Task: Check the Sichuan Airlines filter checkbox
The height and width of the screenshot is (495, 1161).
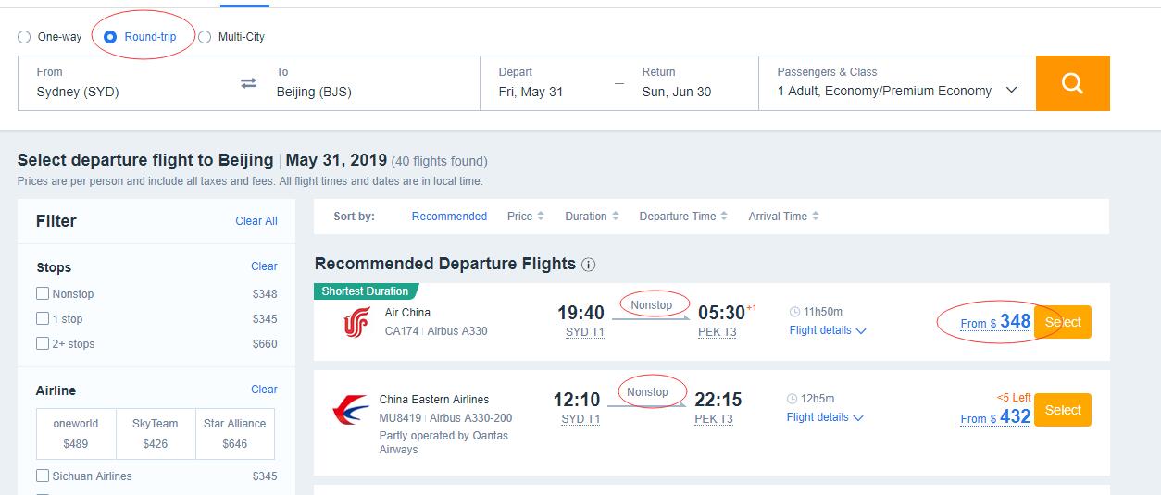Action: click(43, 476)
